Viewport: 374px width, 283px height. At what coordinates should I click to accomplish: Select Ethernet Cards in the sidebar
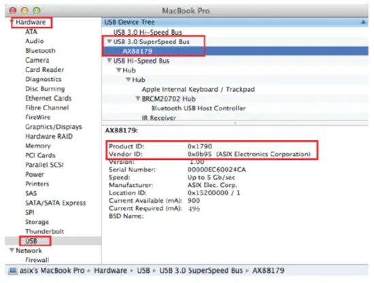(48, 98)
